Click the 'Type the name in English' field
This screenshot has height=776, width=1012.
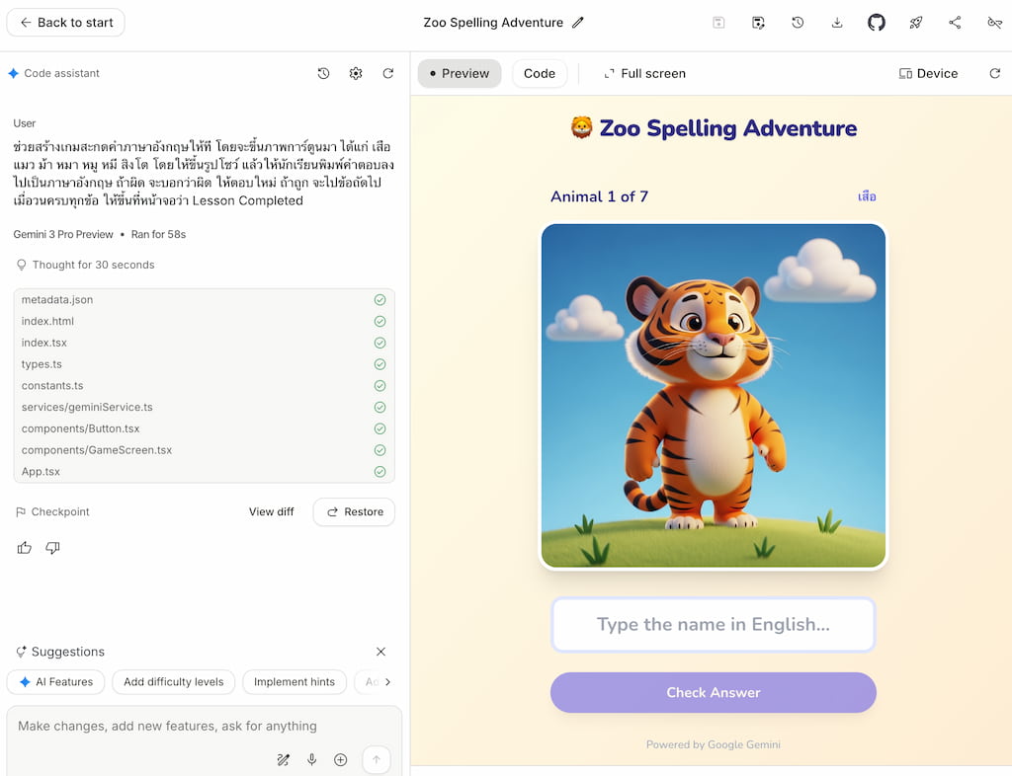(713, 625)
